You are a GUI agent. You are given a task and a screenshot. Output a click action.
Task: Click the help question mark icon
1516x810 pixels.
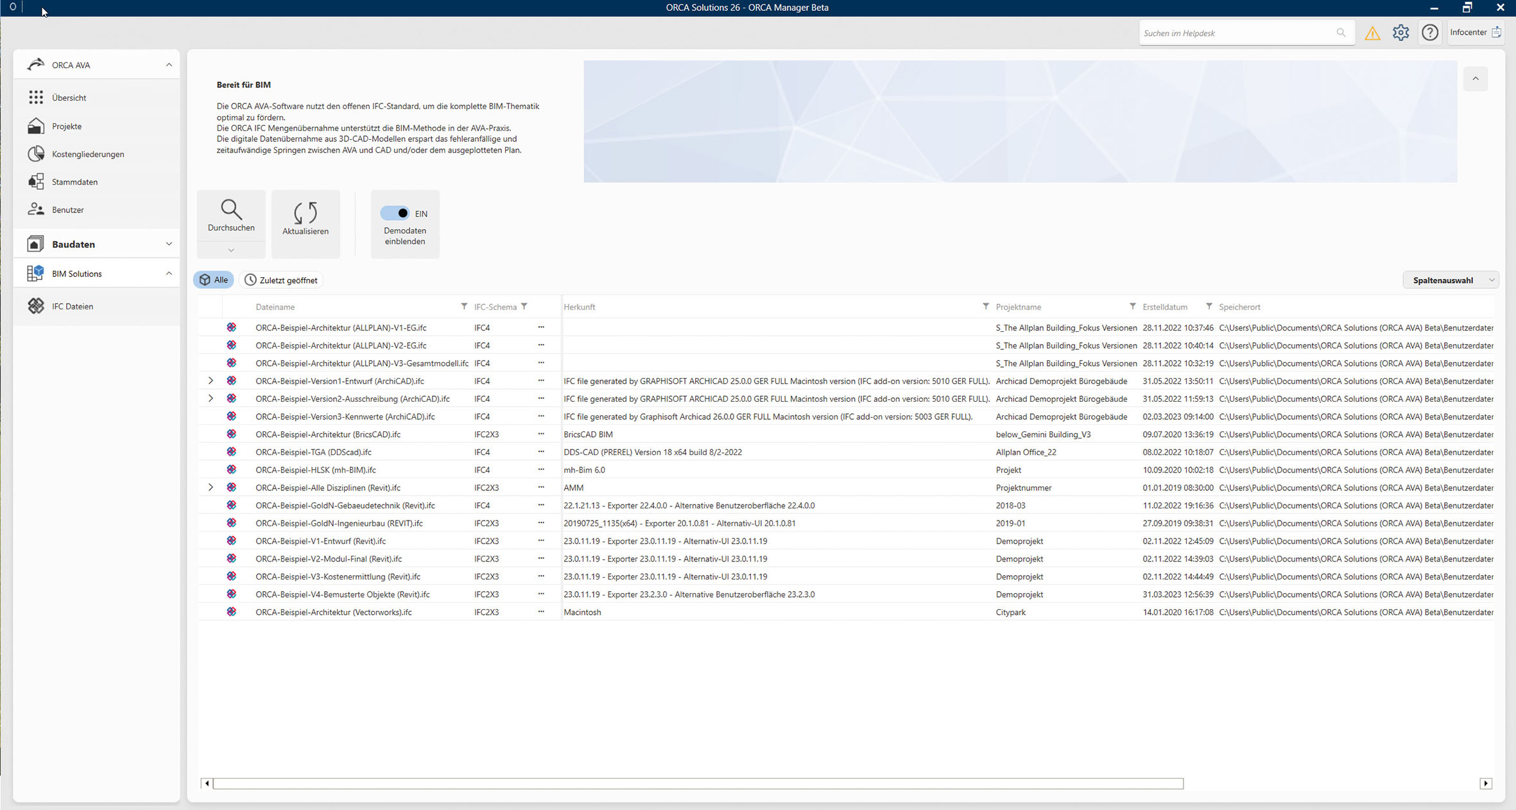1429,33
